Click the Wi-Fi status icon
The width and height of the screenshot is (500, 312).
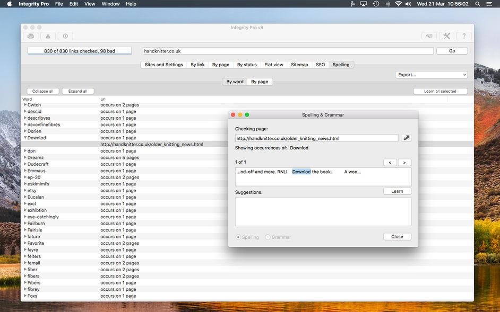click(398, 4)
